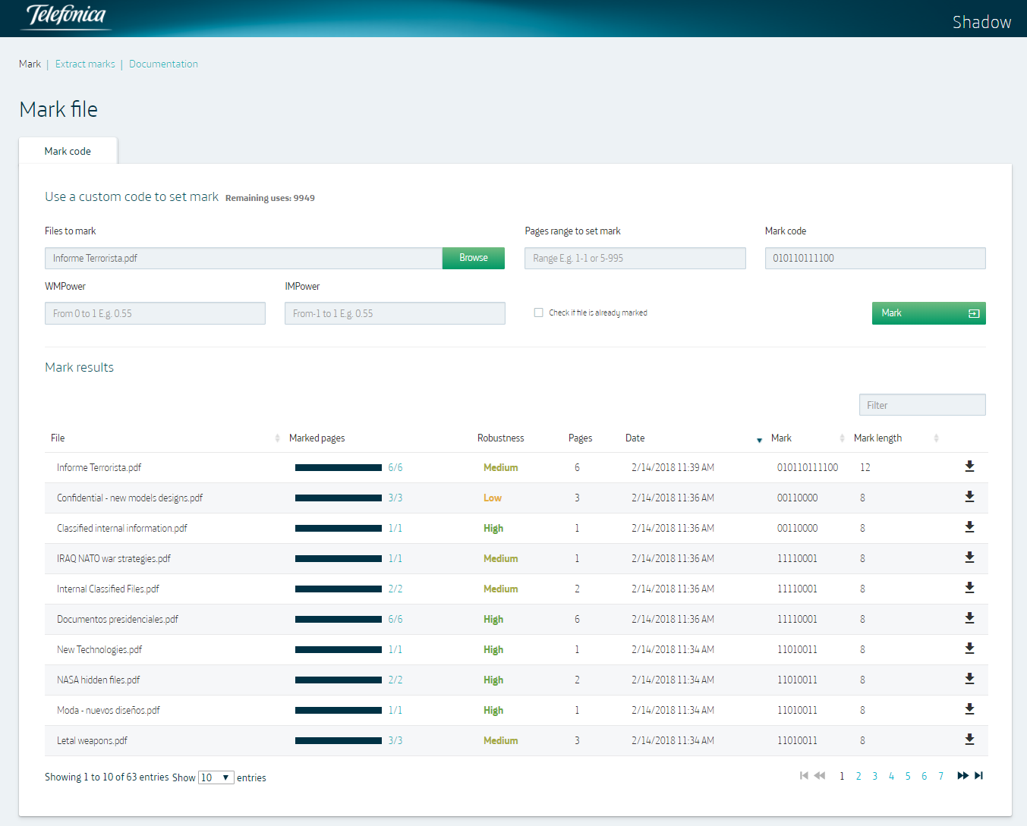Viewport: 1027px width, 826px height.
Task: Click the Shadow title in header
Action: (x=981, y=22)
